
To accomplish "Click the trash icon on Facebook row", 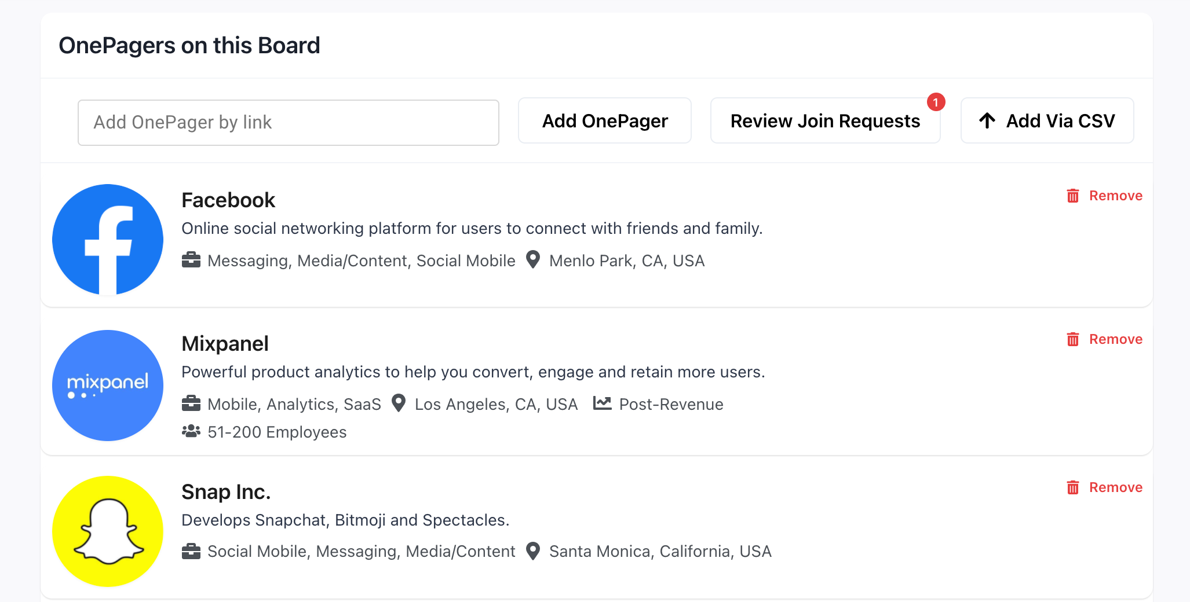I will click(x=1073, y=196).
